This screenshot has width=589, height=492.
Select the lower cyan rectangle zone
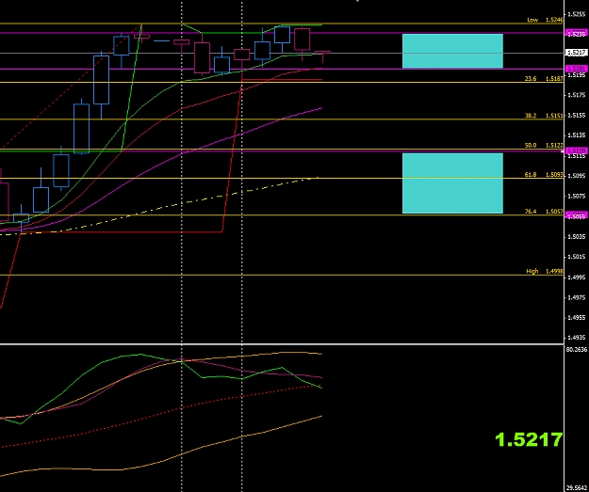point(452,183)
